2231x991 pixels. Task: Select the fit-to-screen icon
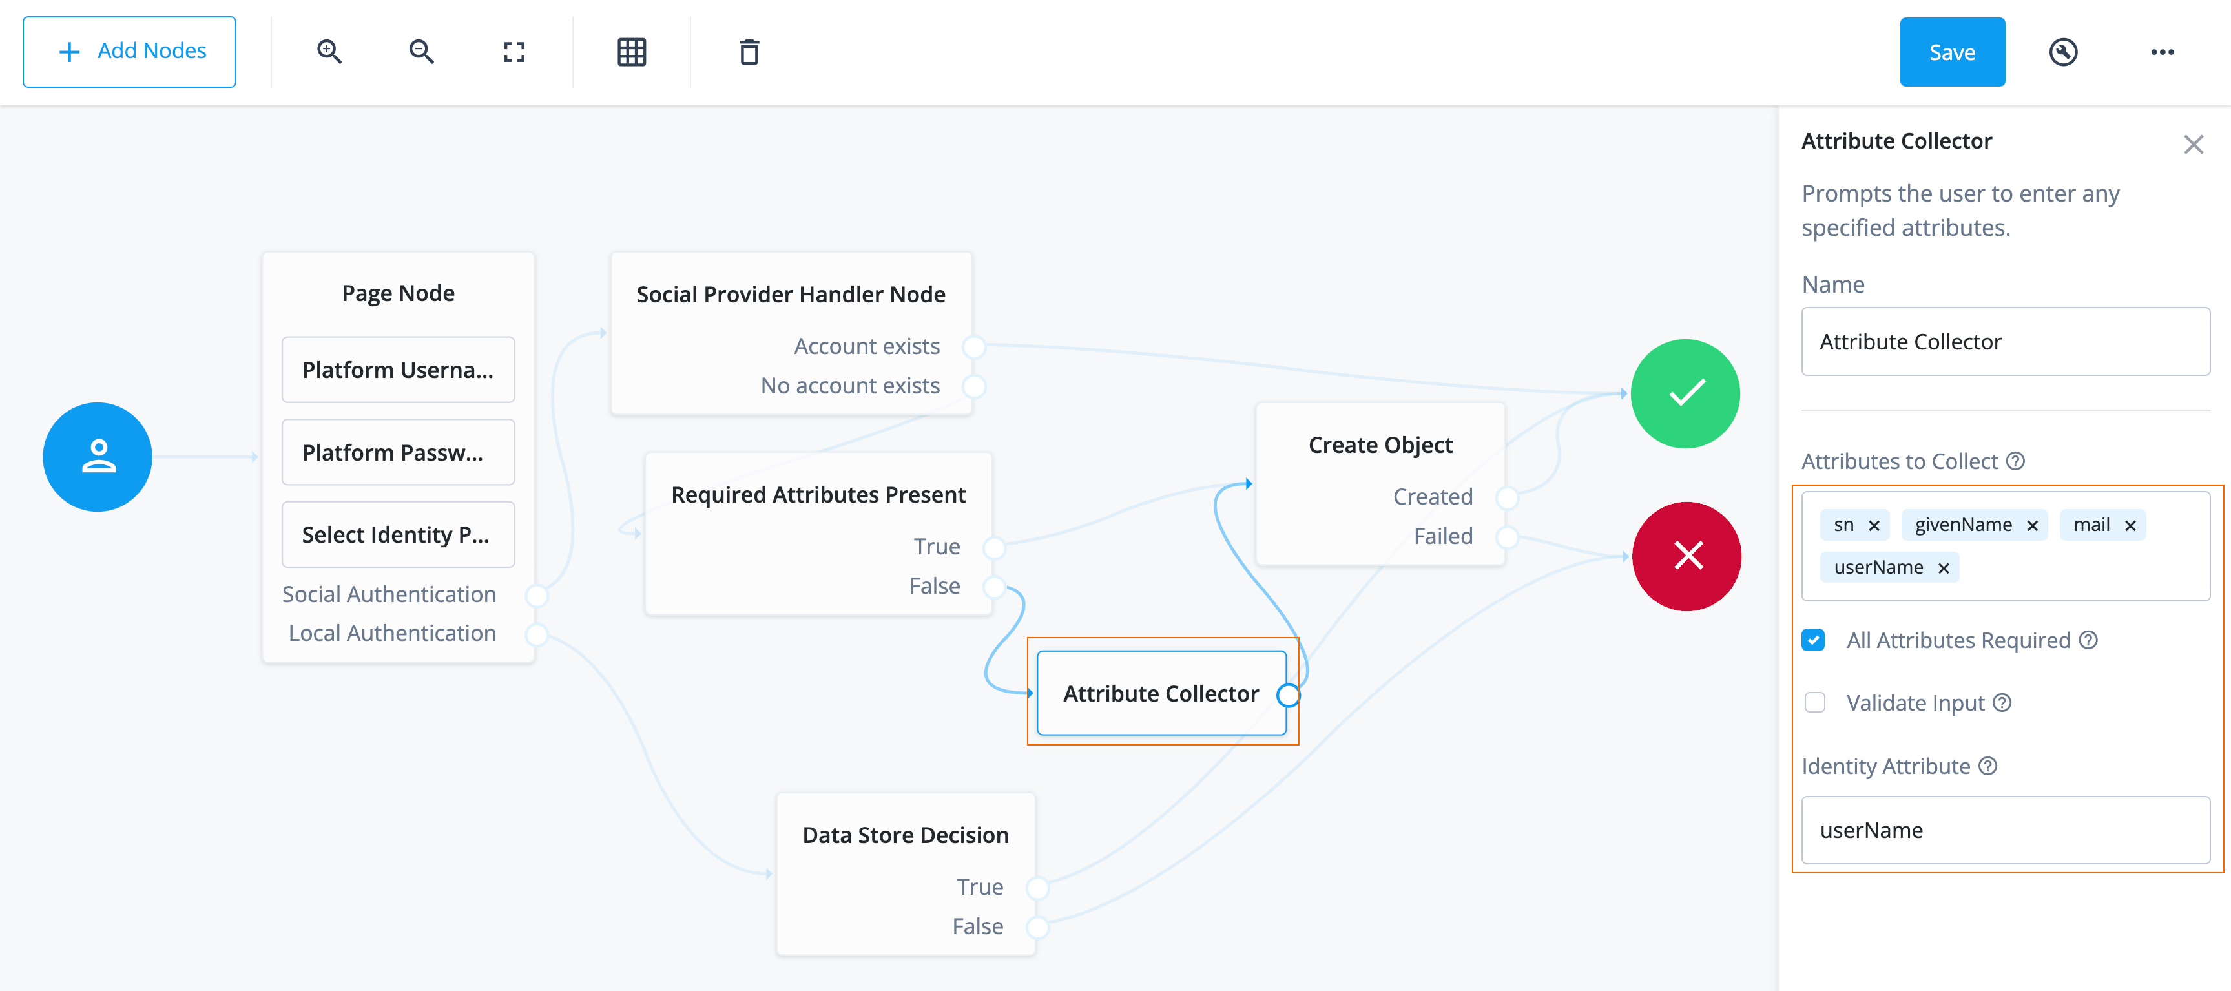click(514, 52)
